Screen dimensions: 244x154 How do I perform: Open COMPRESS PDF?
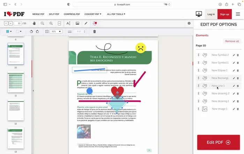(x=72, y=14)
